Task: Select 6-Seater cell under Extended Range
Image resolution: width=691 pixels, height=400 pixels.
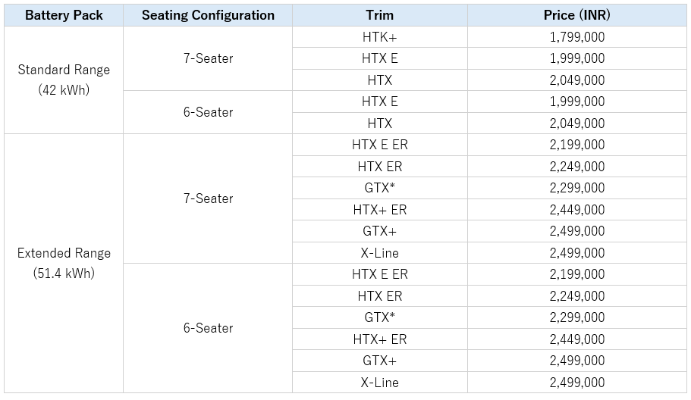Action: coord(208,328)
